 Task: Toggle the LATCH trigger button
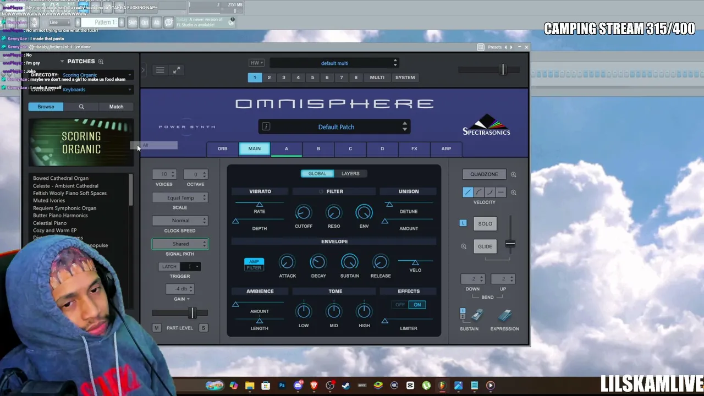click(169, 267)
